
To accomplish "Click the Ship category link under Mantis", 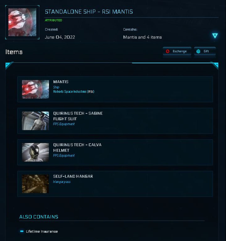I will [x=56, y=87].
